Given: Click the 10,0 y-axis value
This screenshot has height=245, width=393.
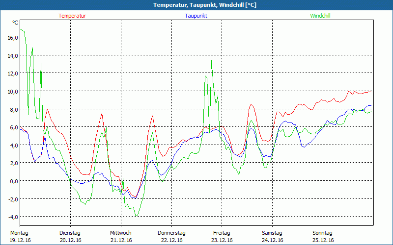Looking at the screenshot, I should point(13,92).
